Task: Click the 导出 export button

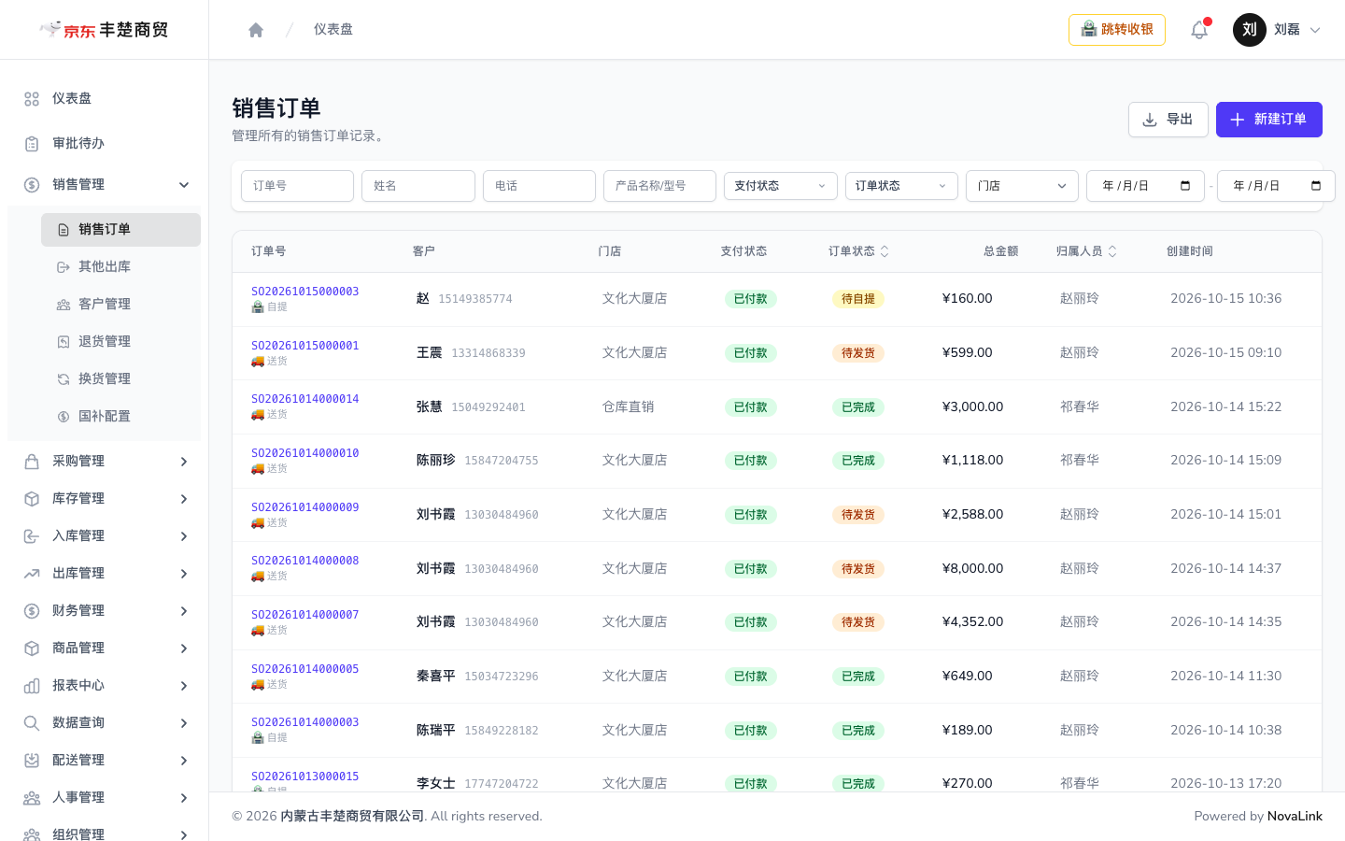Action: pyautogui.click(x=1168, y=120)
